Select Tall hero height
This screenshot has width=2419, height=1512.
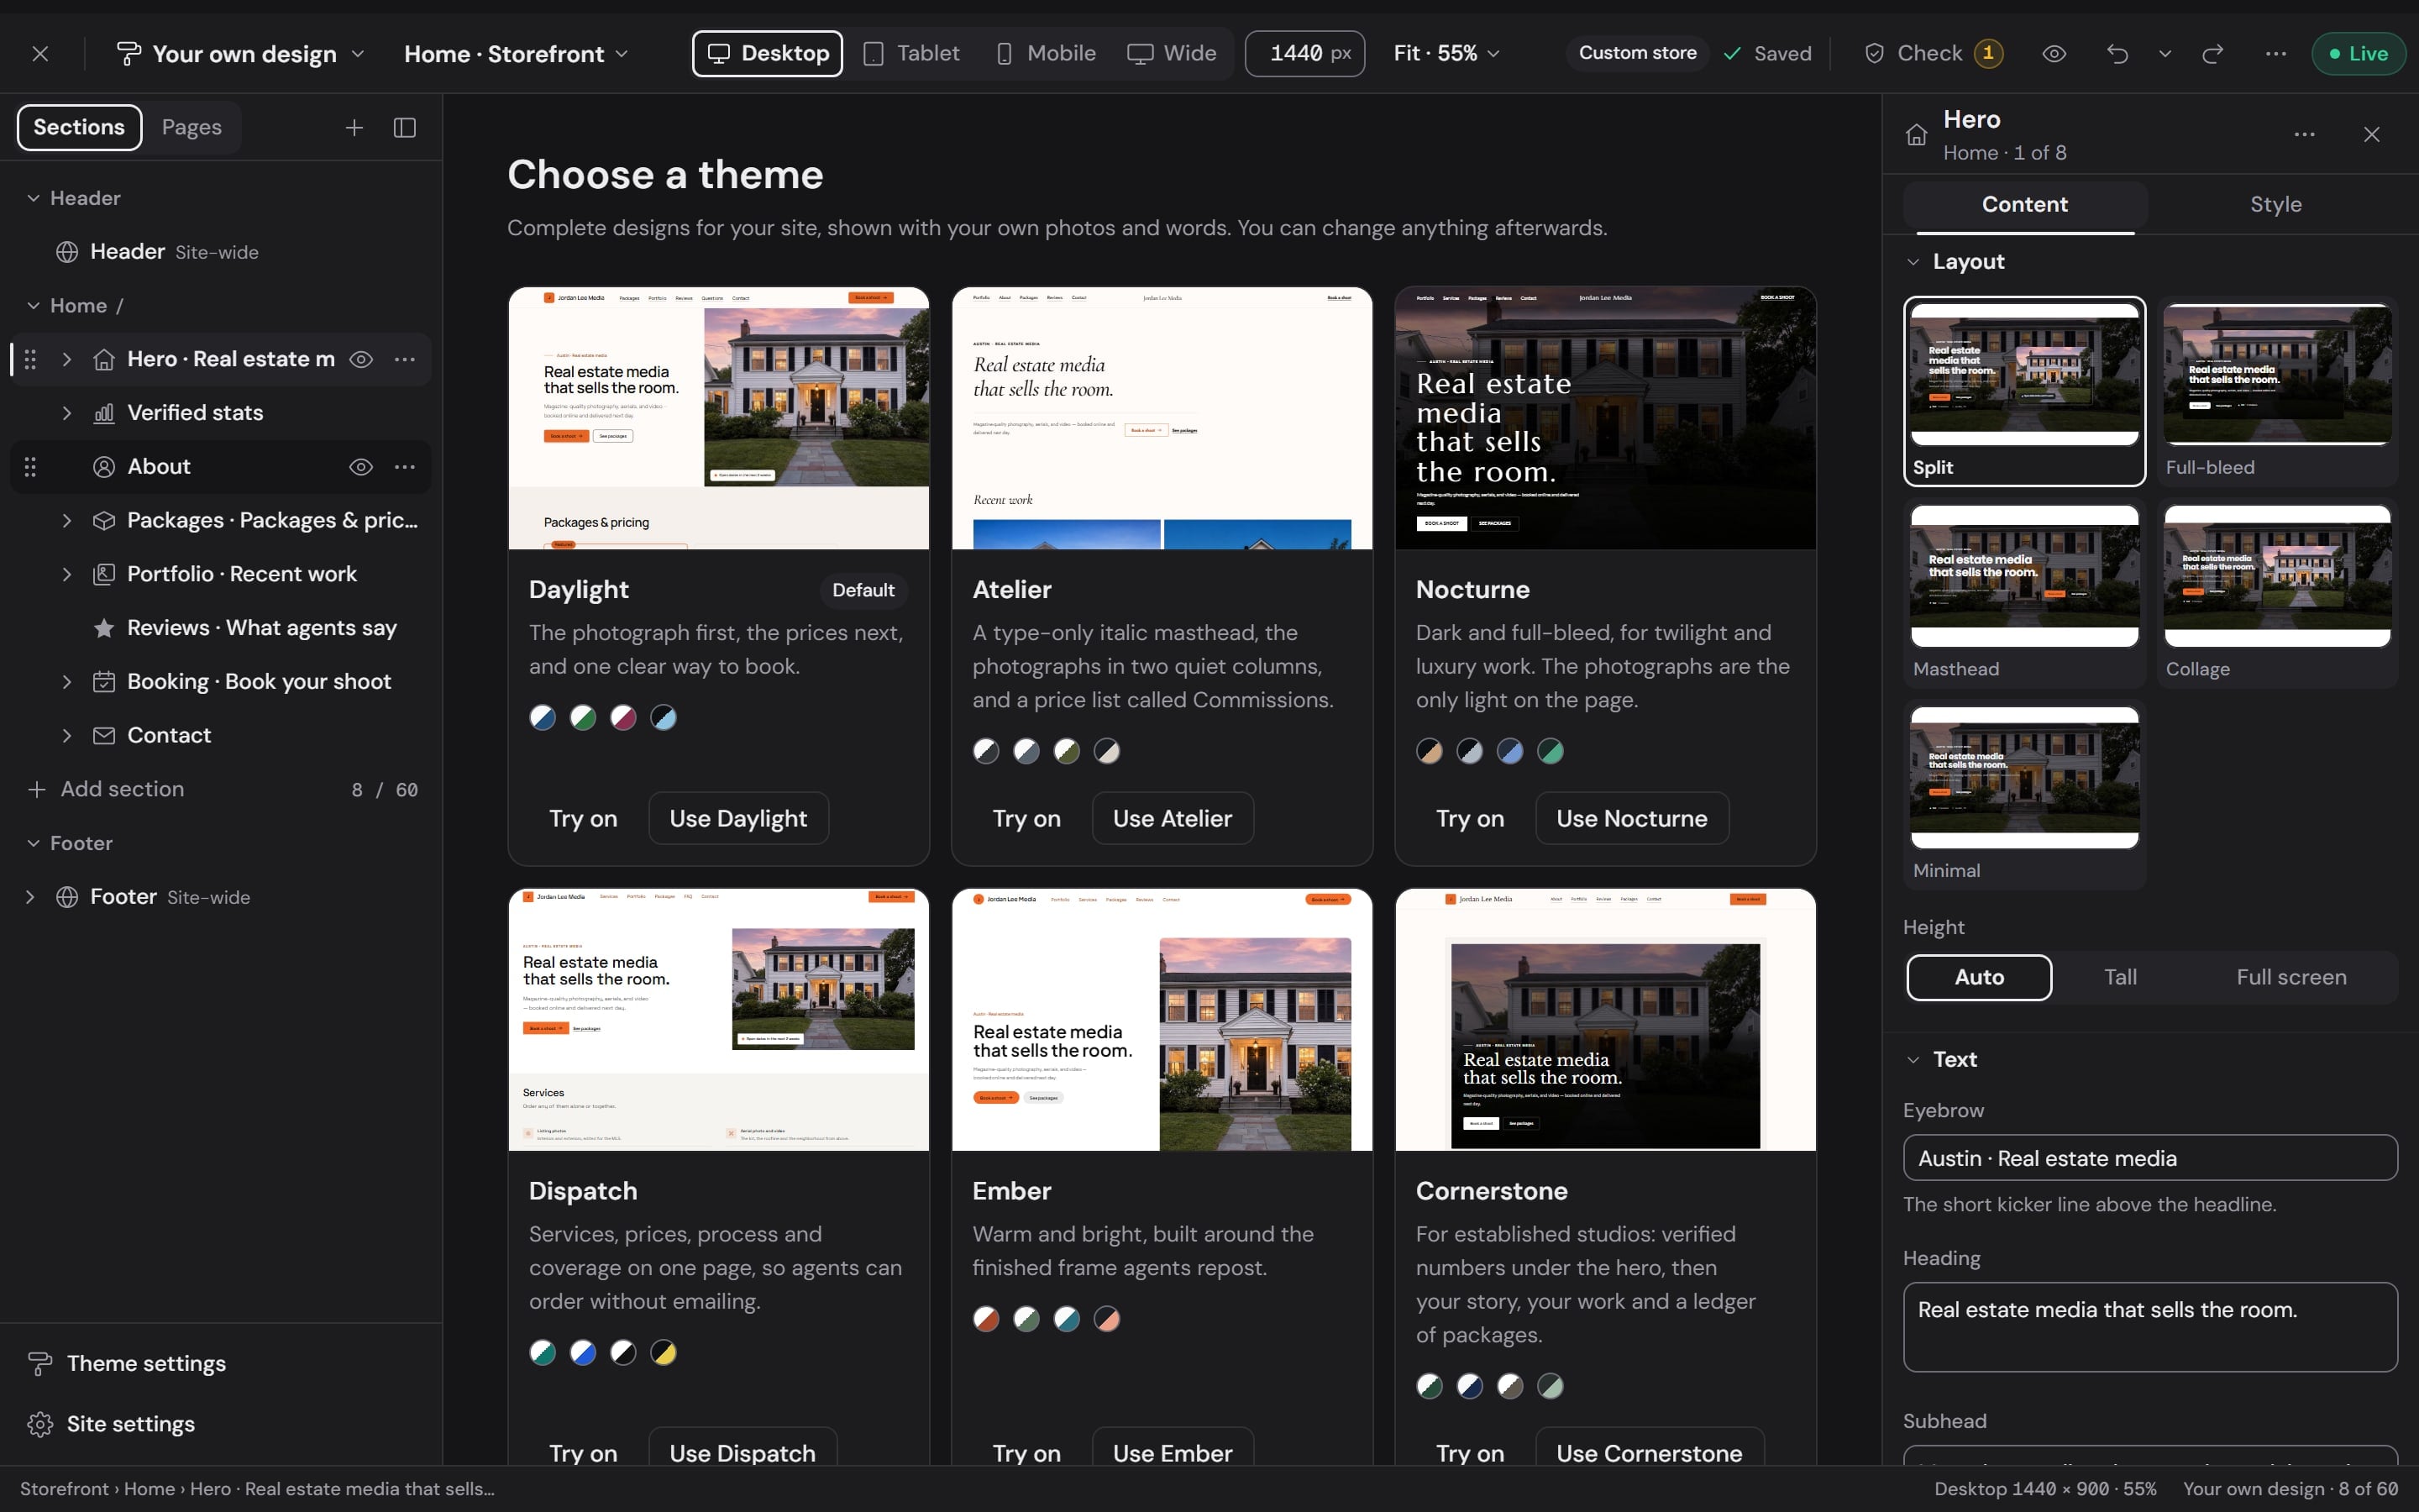tap(2120, 977)
